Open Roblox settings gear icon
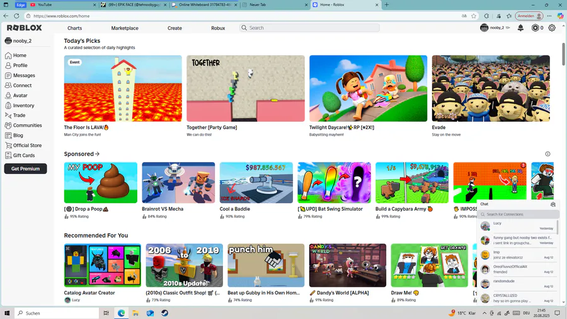The height and width of the screenshot is (319, 567). coord(552,28)
